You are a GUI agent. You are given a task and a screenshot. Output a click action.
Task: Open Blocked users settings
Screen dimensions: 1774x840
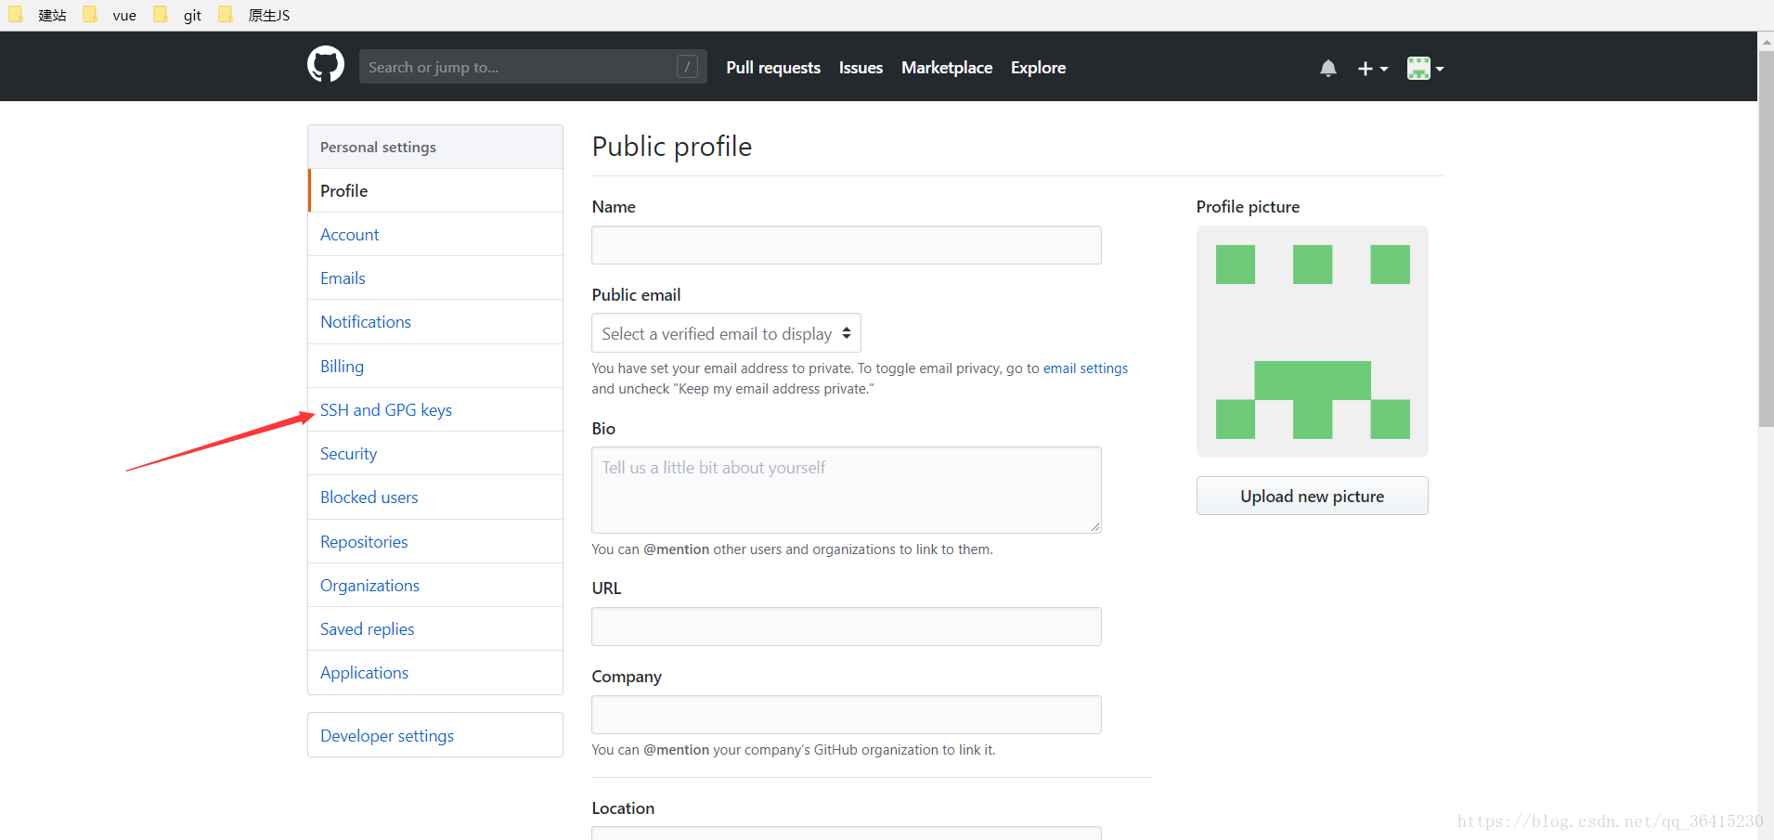pos(435,497)
